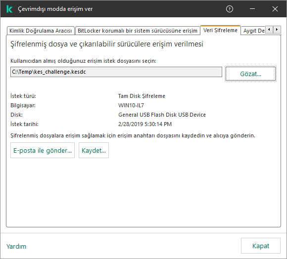Screen dimensions: 287x259
Task: Open the partially hidden Aygıt De tab
Action: tap(253, 31)
